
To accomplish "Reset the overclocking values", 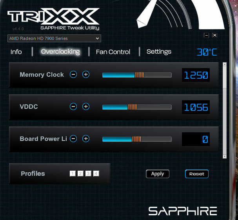I will pyautogui.click(x=197, y=174).
